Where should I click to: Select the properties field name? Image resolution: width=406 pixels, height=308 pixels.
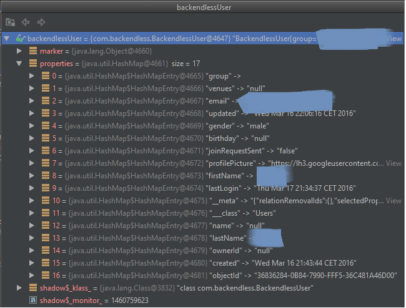coord(56,64)
